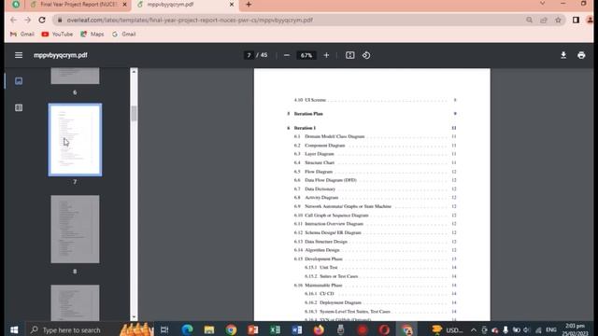598x336 pixels.
Task: Click the browser forward arrow
Action: coord(28,20)
